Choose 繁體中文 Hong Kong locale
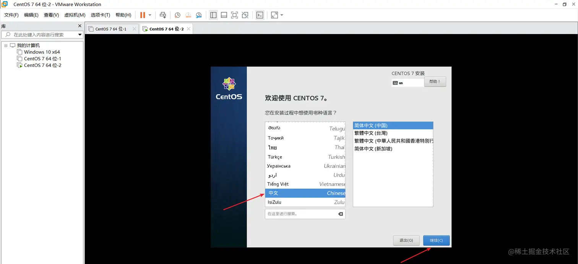 point(393,141)
